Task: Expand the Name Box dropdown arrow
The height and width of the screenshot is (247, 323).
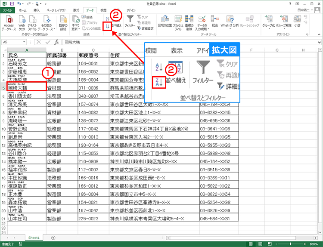Action: point(29,42)
